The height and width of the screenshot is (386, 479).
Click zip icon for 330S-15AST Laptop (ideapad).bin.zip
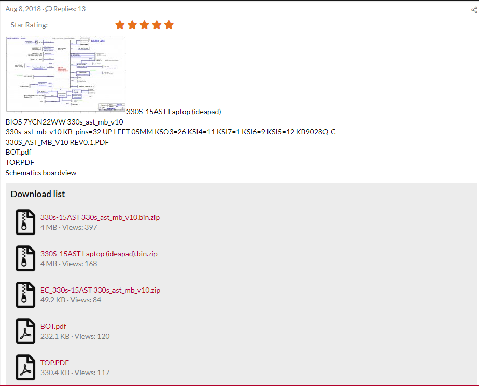(x=25, y=258)
